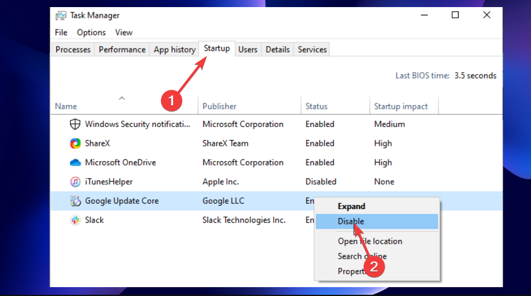Open the File menu

[x=61, y=32]
